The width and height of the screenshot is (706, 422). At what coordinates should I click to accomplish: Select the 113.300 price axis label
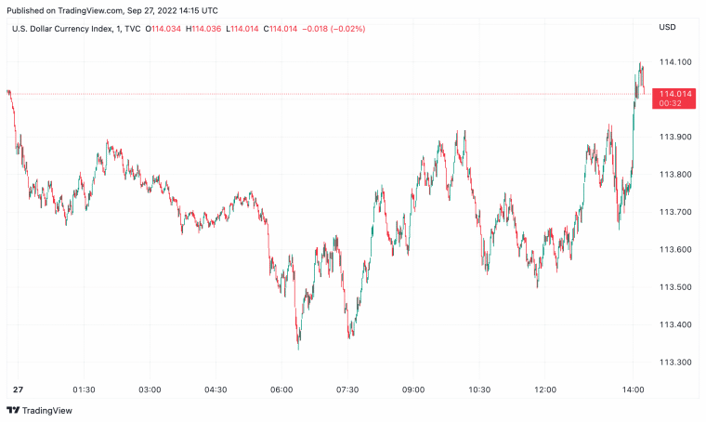point(673,362)
